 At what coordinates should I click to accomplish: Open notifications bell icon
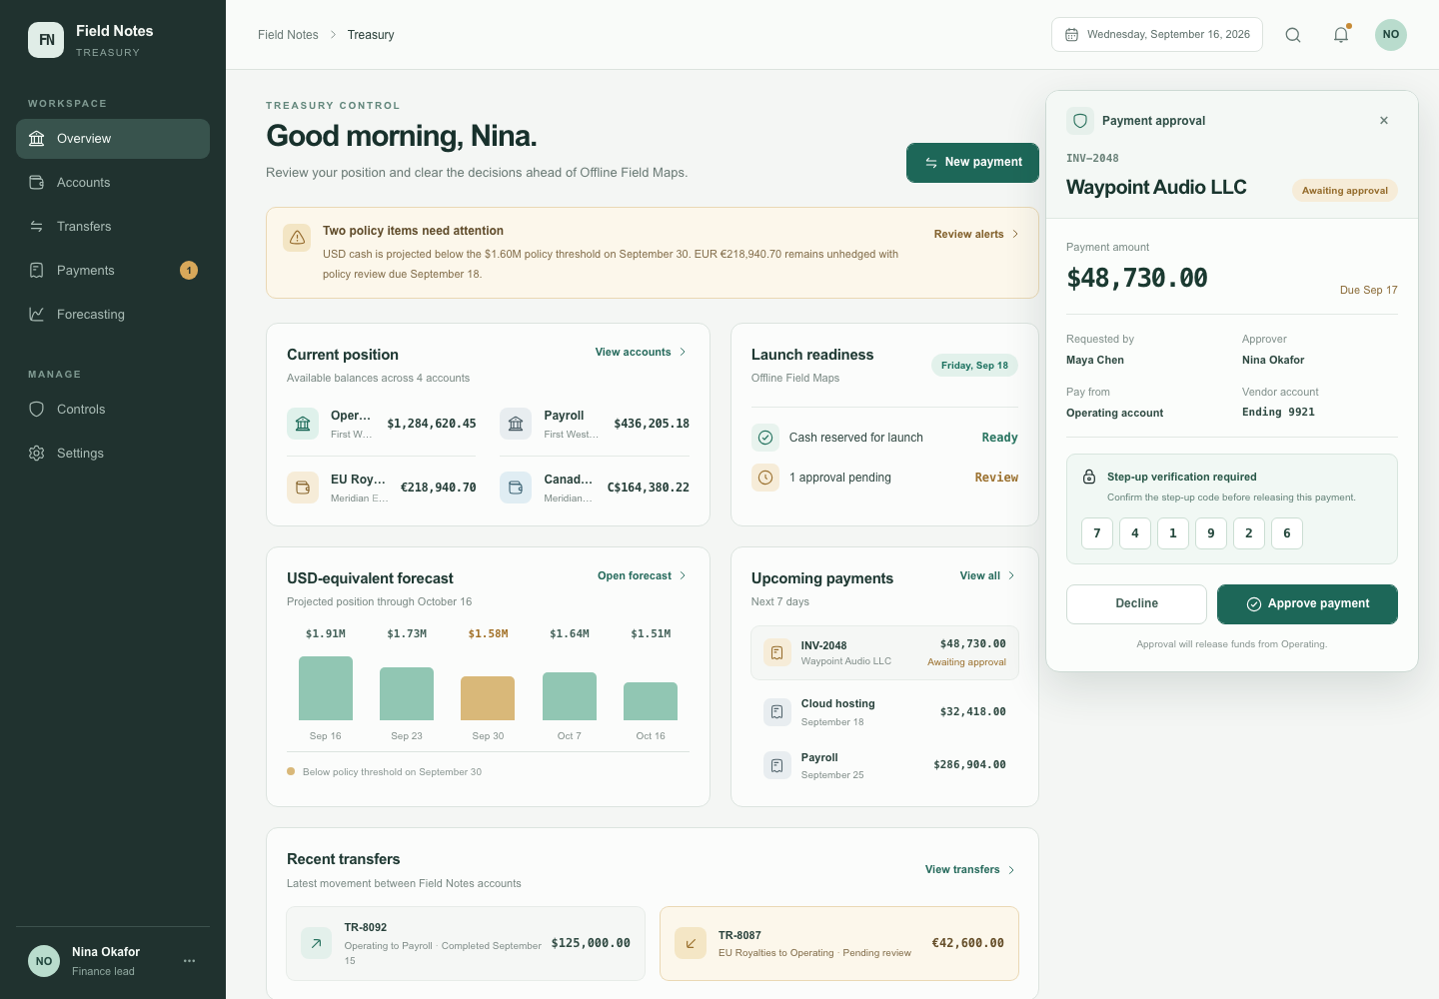coord(1341,35)
